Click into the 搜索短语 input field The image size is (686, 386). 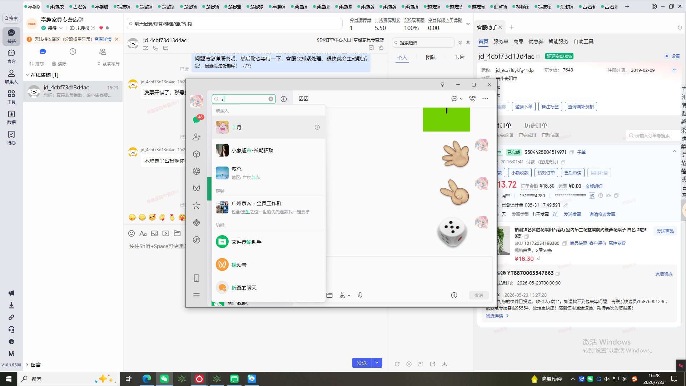[x=423, y=43]
